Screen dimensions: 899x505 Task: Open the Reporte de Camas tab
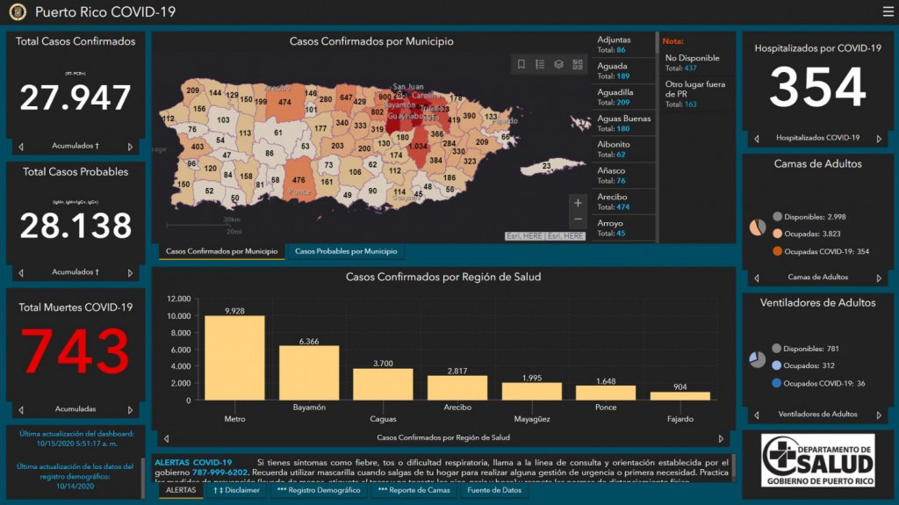coord(414,490)
